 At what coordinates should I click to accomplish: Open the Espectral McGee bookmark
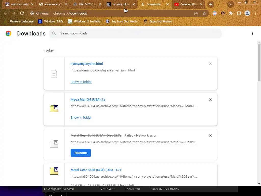tap(158, 21)
